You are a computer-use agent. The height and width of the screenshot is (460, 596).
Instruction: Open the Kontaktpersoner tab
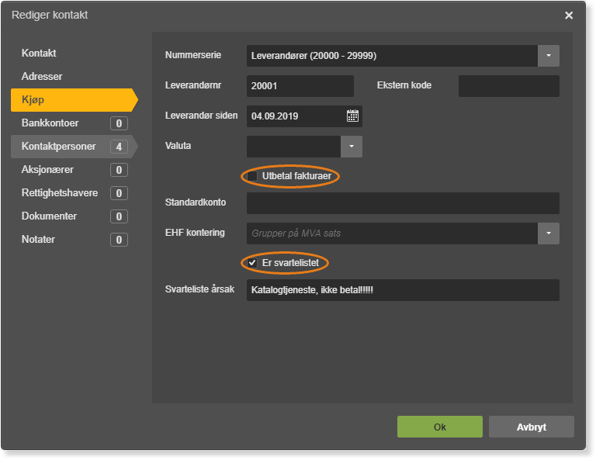74,147
